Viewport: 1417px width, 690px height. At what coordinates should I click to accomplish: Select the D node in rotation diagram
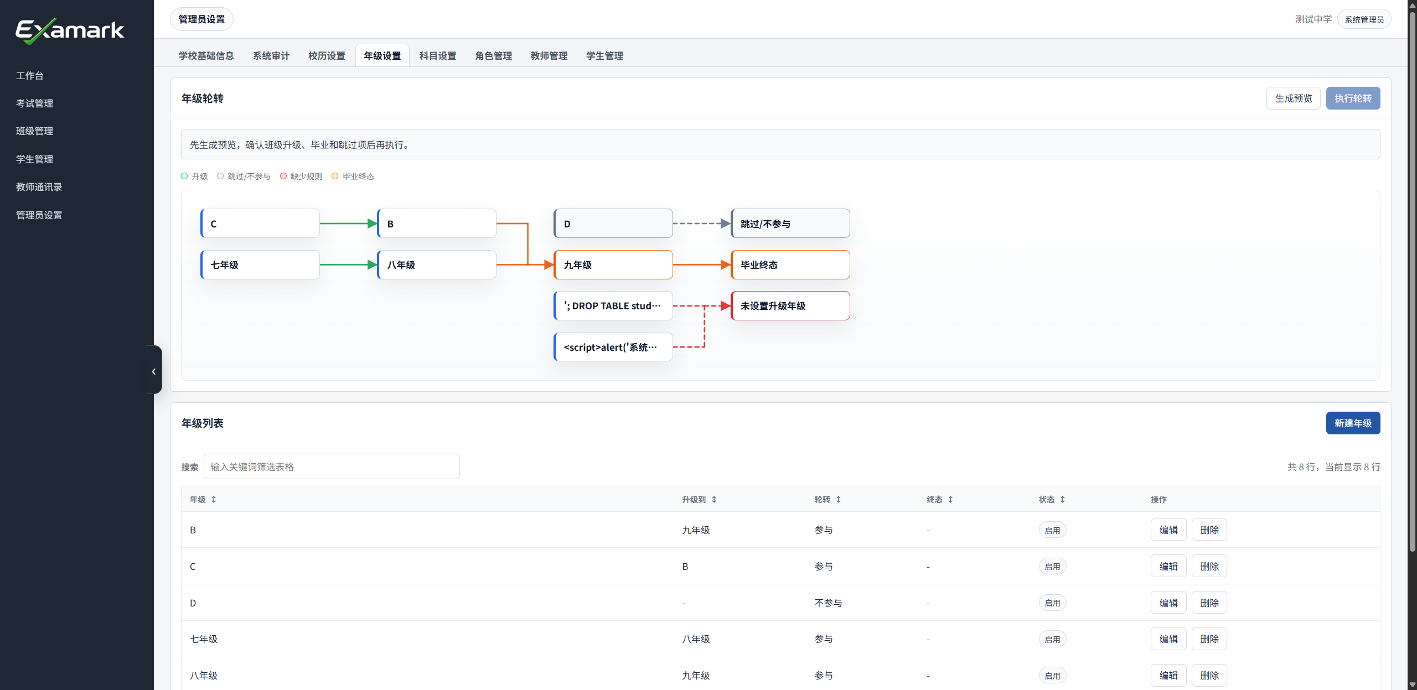pos(613,224)
